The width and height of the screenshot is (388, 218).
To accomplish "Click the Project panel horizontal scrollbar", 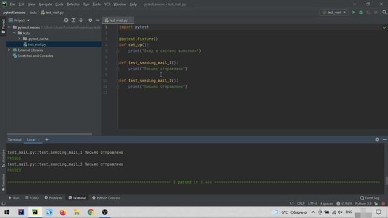I will 50,134.
